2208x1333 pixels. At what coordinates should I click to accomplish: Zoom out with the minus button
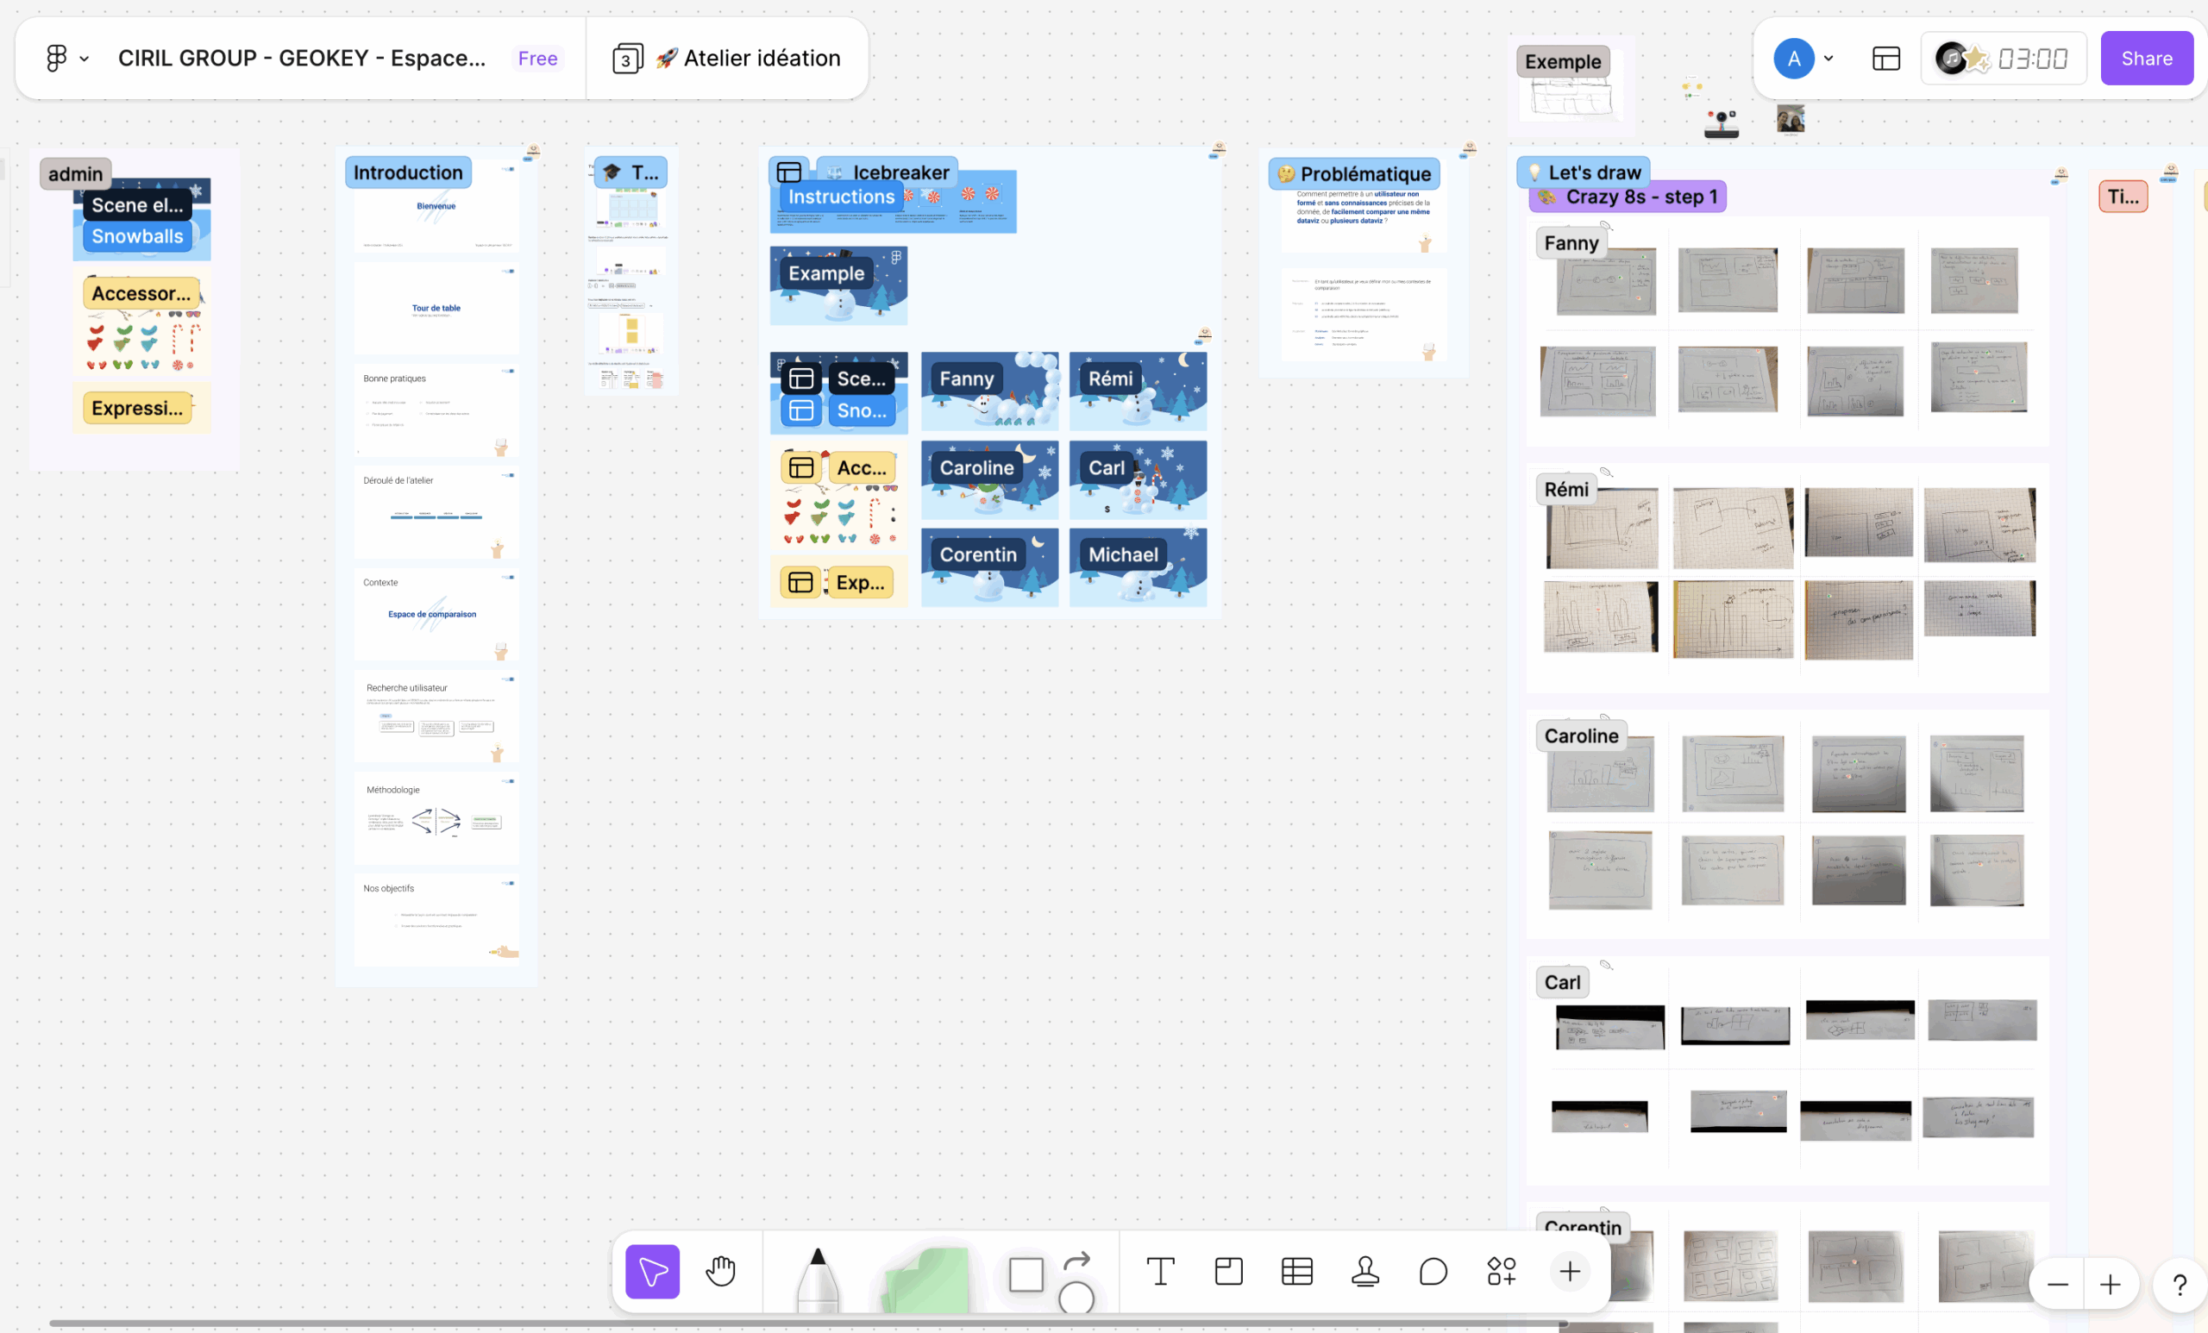tap(2057, 1285)
